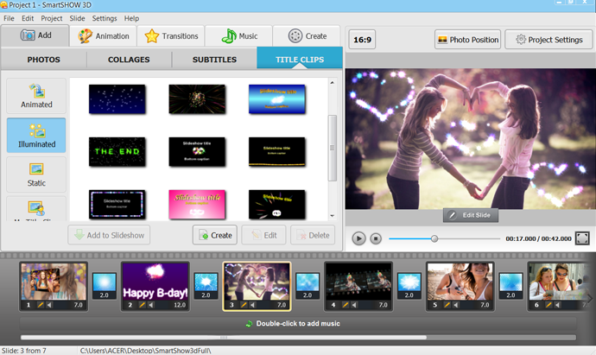The image size is (596, 355).
Task: Click pencil edit icon on slide 3
Action: click(244, 305)
